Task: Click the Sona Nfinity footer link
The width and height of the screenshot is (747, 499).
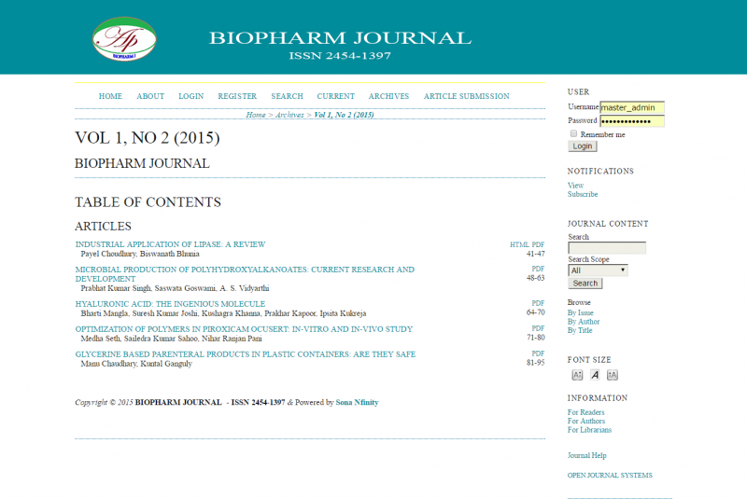Action: 357,402
